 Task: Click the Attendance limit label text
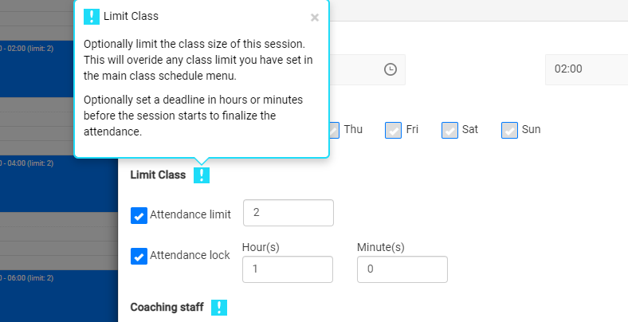click(x=190, y=214)
